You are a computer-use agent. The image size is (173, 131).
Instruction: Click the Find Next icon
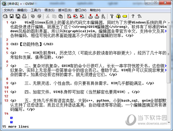pyautogui.click(x=76, y=16)
